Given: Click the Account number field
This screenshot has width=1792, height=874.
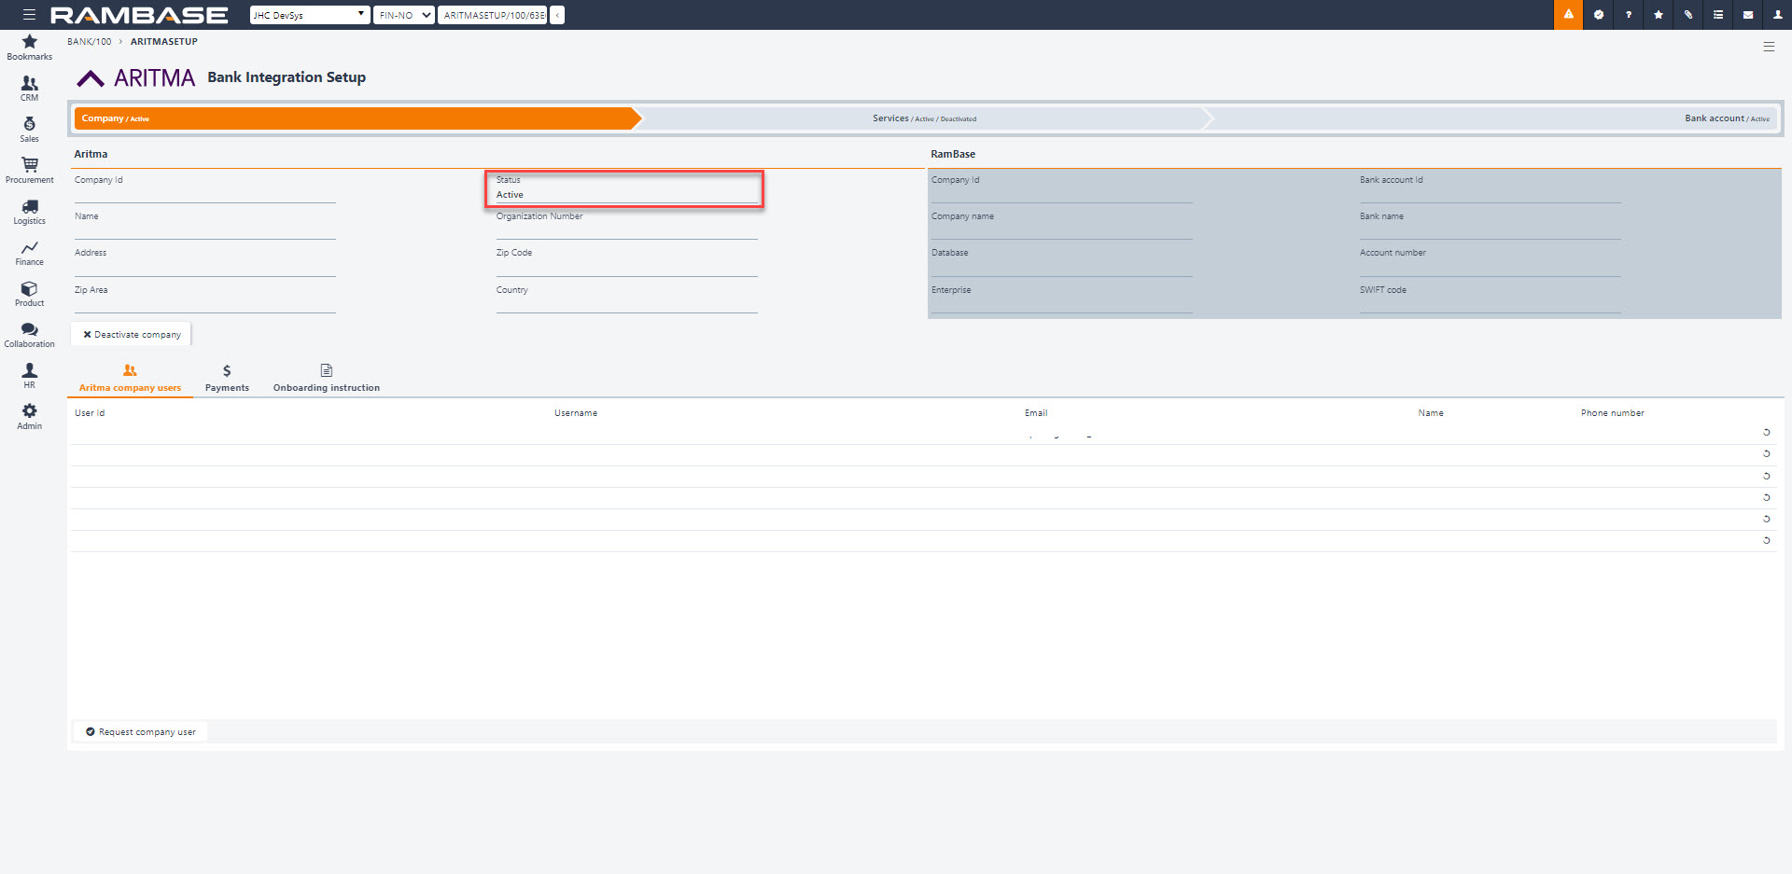Looking at the screenshot, I should pyautogui.click(x=1491, y=261).
